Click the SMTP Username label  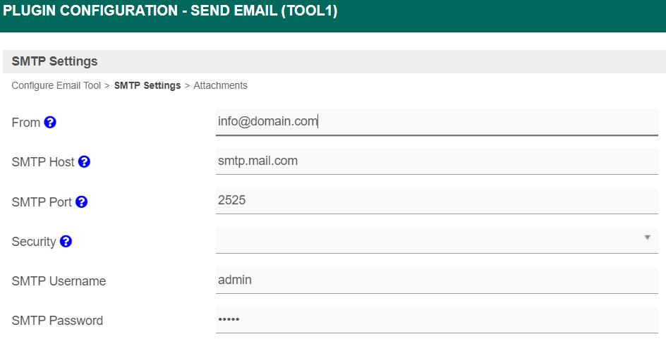click(59, 281)
